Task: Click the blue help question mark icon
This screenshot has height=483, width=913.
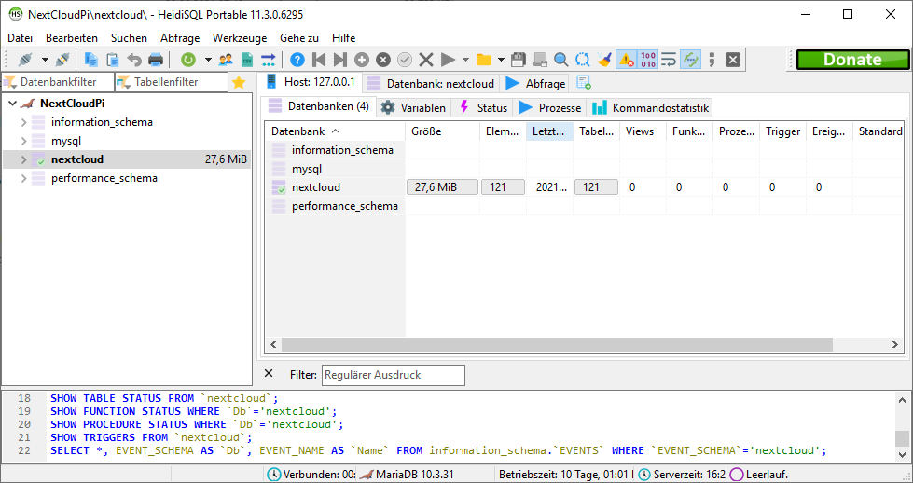Action: click(297, 60)
